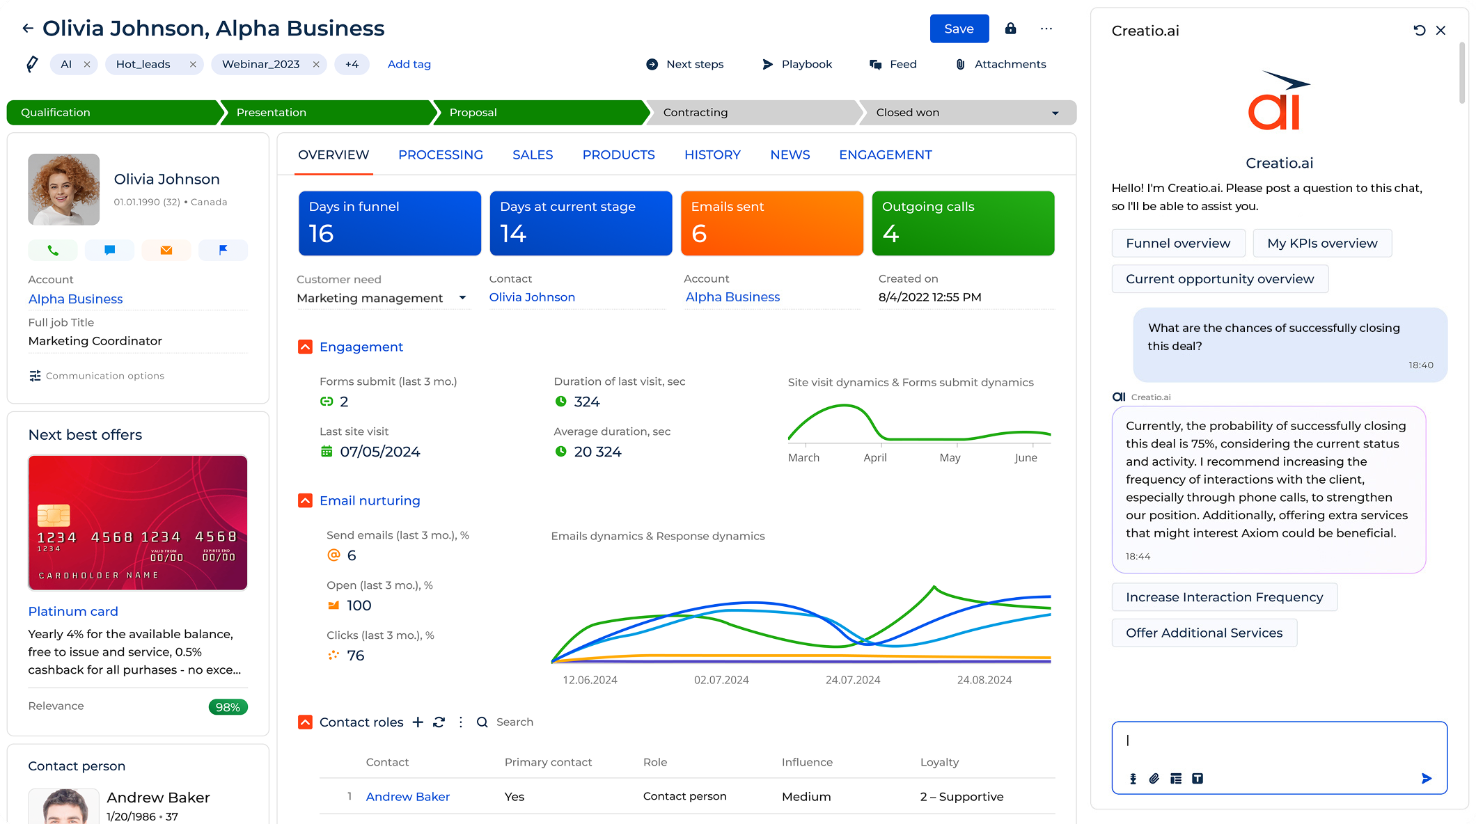The image size is (1476, 824).
Task: Switch to the PRODUCTS tab
Action: (618, 154)
